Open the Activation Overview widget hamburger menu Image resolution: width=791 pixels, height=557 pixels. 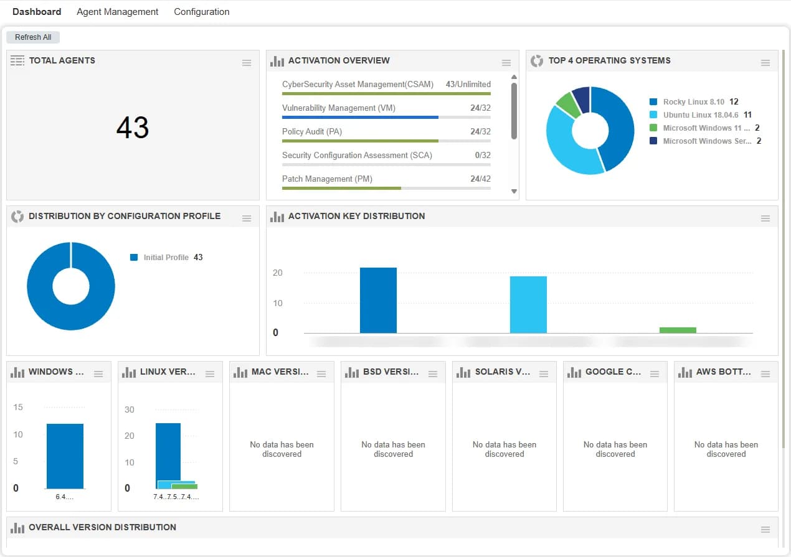(x=506, y=63)
